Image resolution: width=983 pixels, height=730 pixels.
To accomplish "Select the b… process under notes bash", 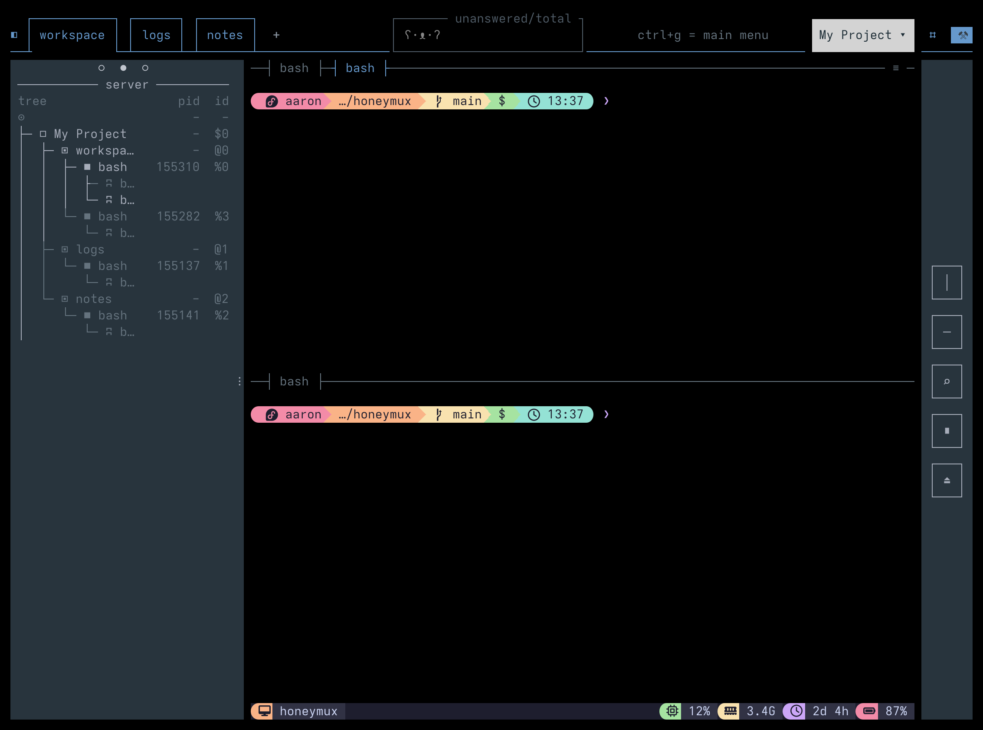I will [x=120, y=332].
